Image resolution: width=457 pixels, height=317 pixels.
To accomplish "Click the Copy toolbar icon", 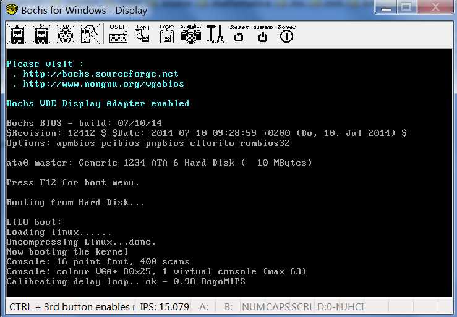I will [x=142, y=34].
